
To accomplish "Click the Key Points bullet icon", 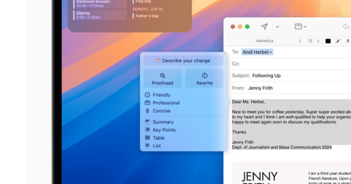I will (148, 130).
